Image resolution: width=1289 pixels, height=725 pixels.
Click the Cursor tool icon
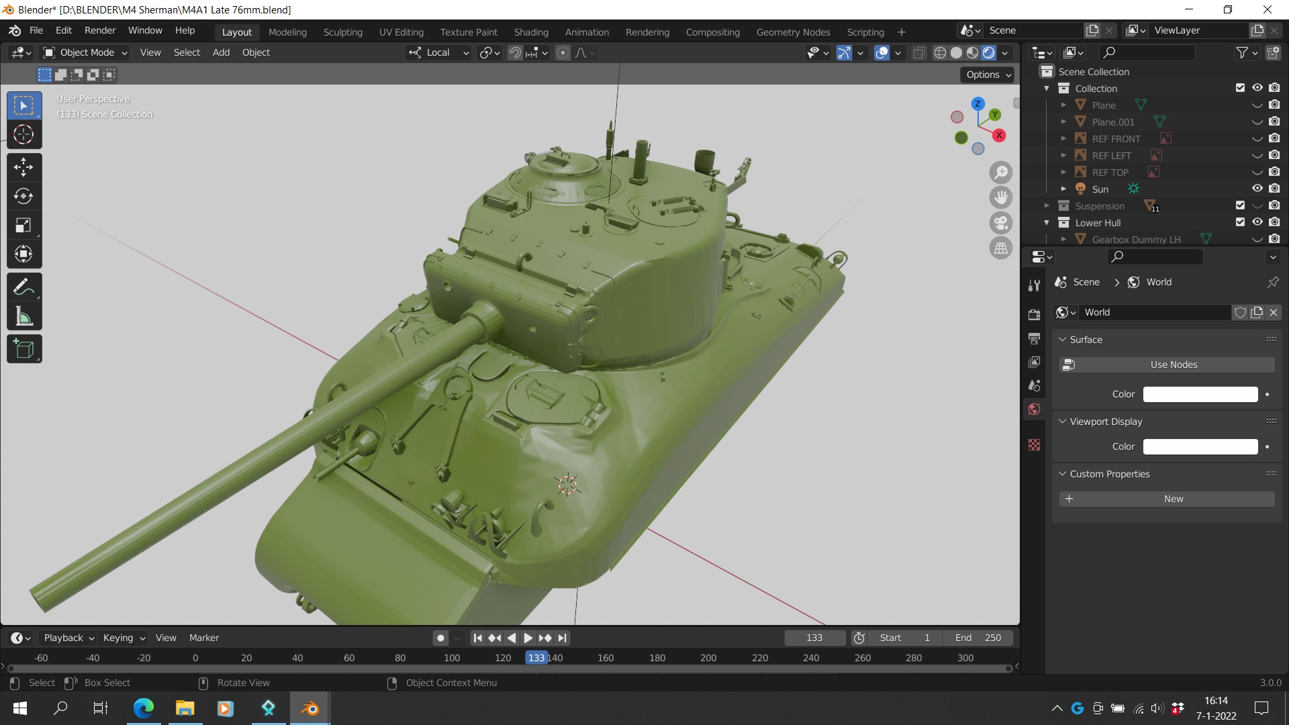[23, 135]
